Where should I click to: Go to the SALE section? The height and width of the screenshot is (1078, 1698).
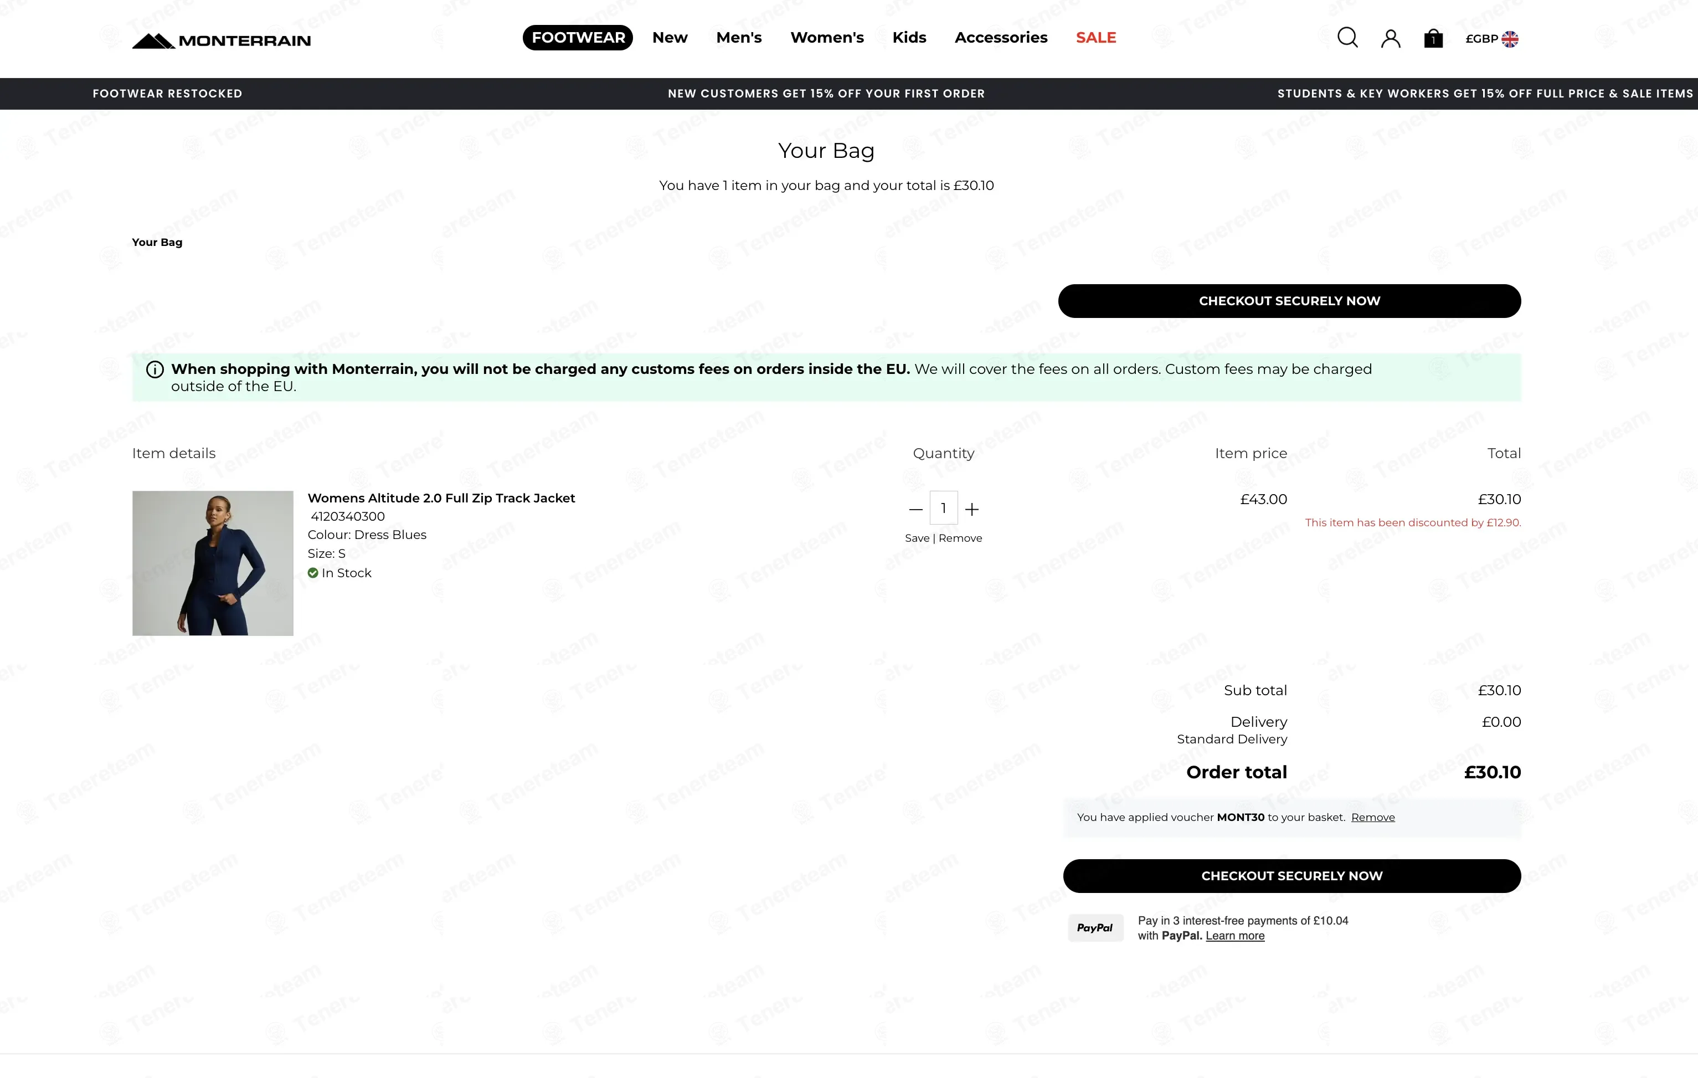(1096, 37)
